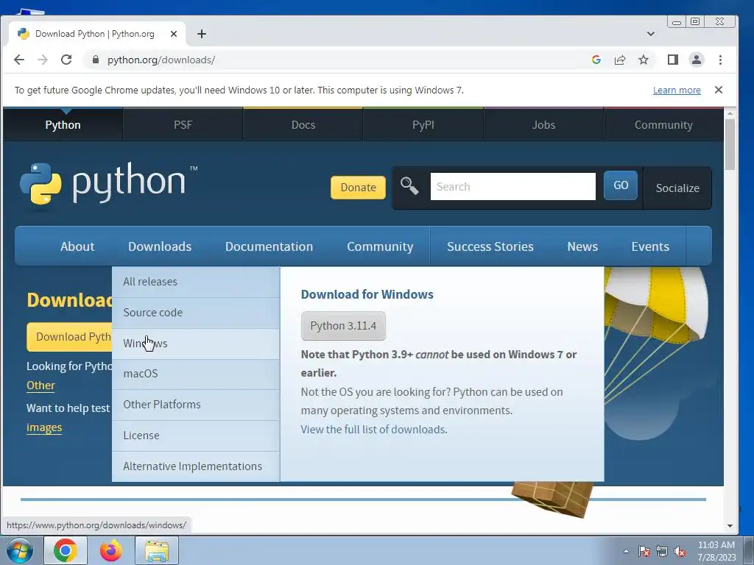Open the About menu

(x=77, y=246)
